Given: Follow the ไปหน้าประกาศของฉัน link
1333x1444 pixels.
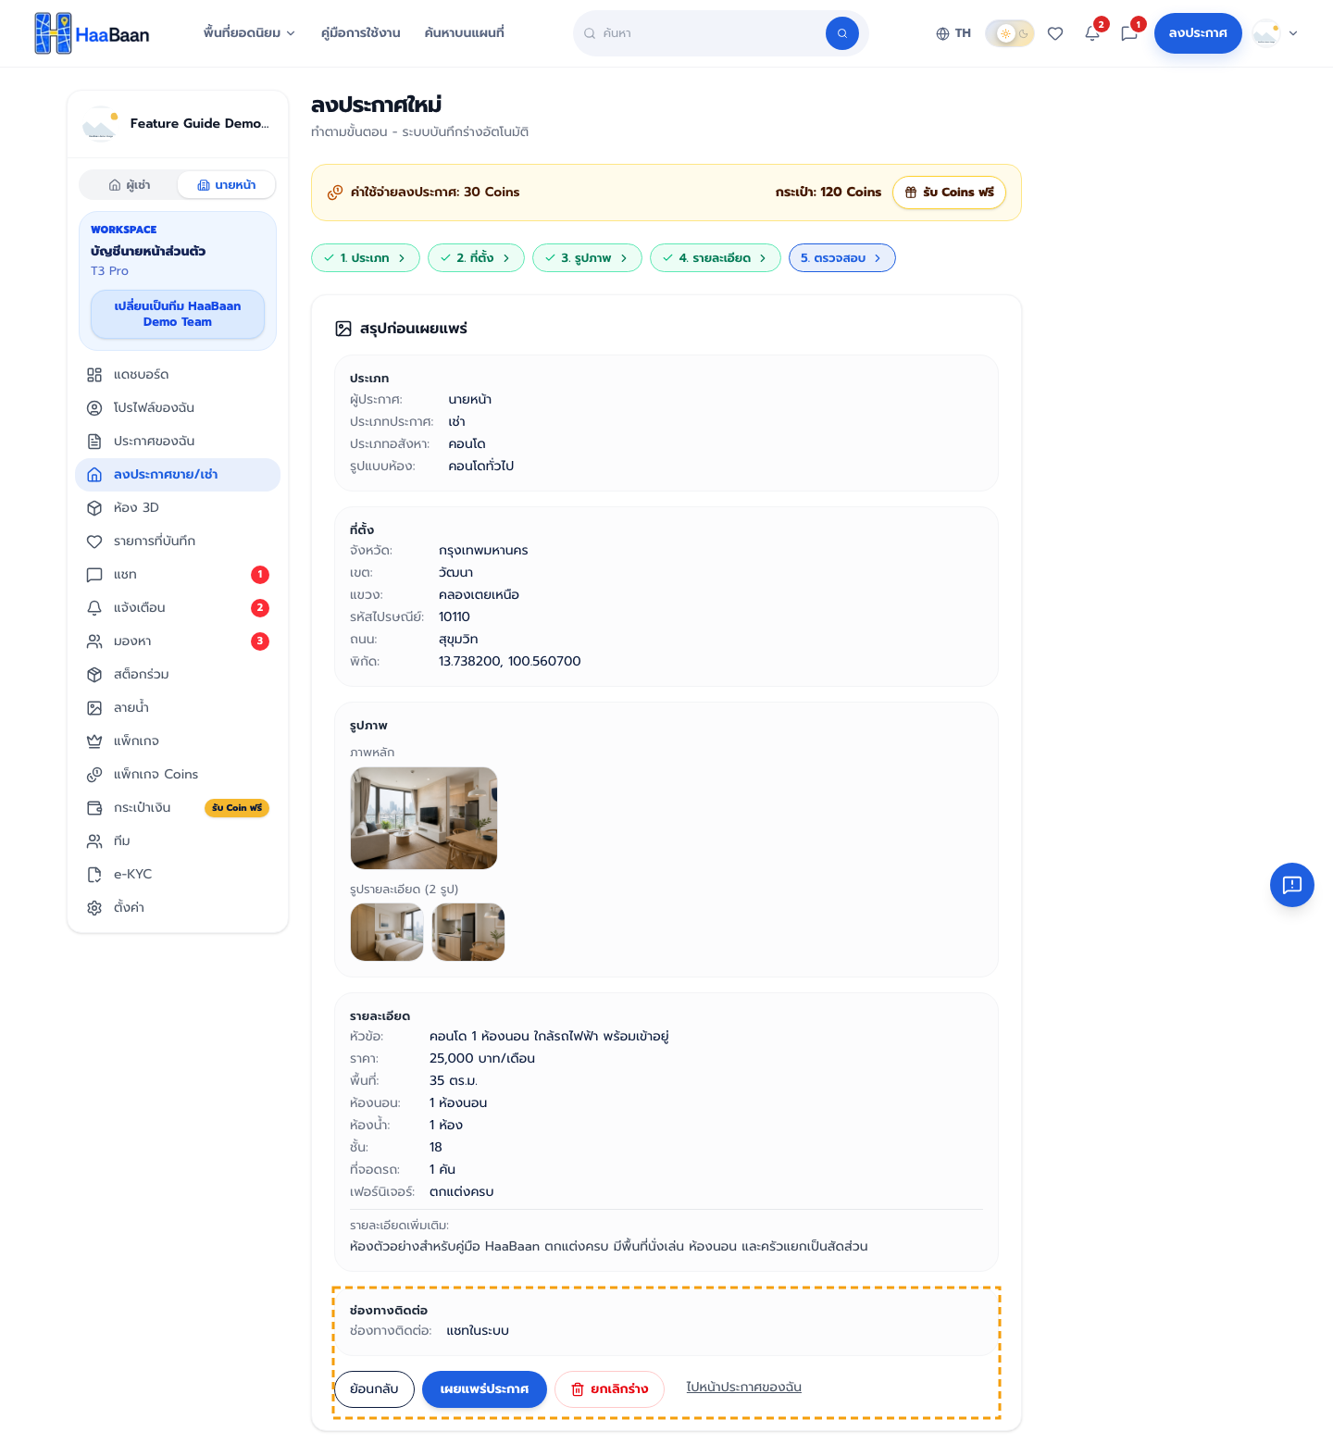Looking at the screenshot, I should [743, 1388].
